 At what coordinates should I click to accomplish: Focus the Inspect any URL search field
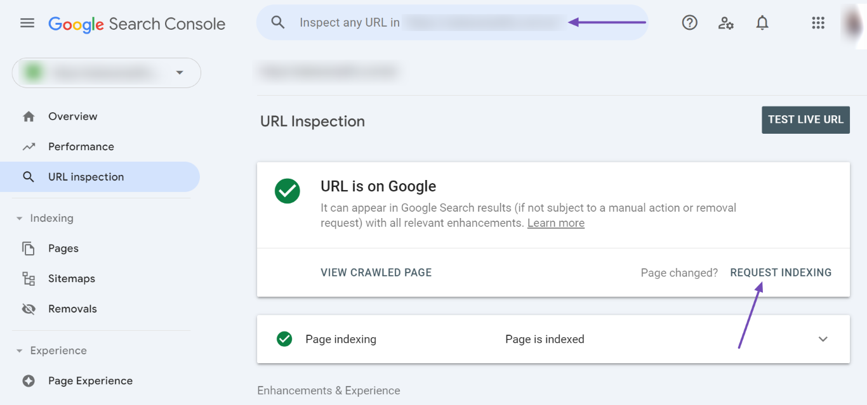click(452, 23)
